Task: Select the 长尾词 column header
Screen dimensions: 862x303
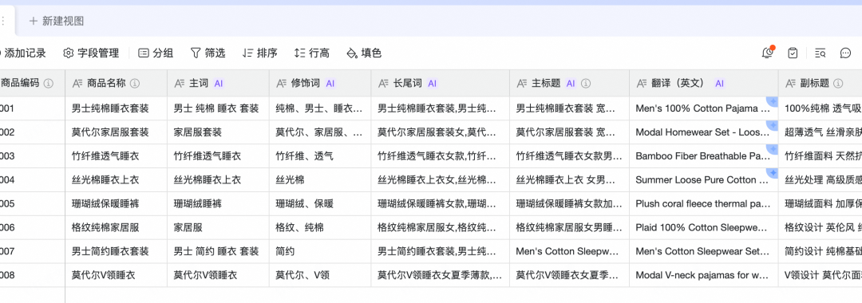Action: pos(441,84)
